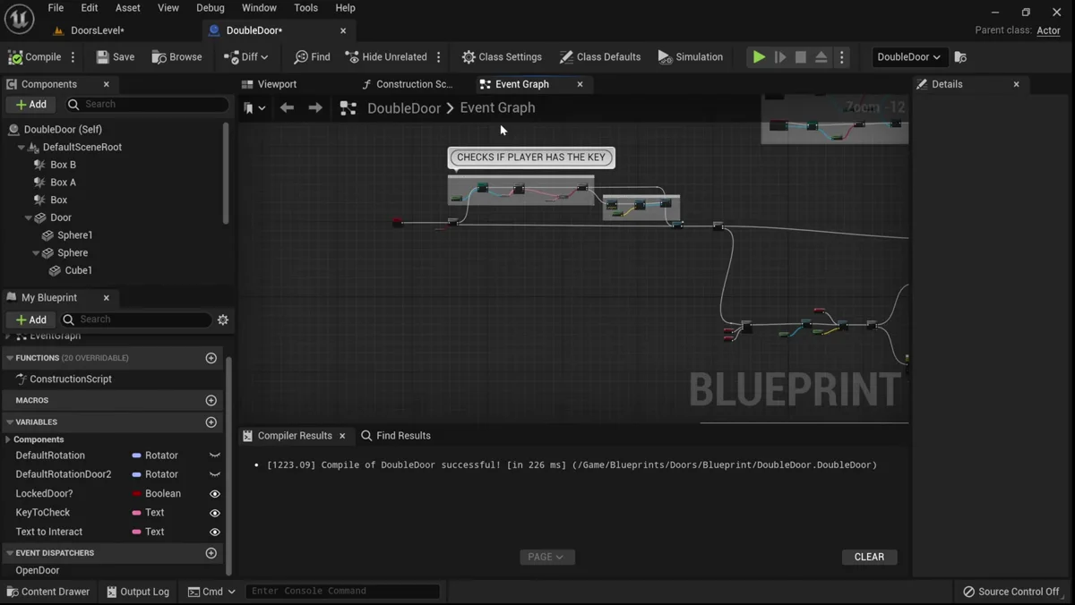Click the Eject button

click(x=821, y=57)
